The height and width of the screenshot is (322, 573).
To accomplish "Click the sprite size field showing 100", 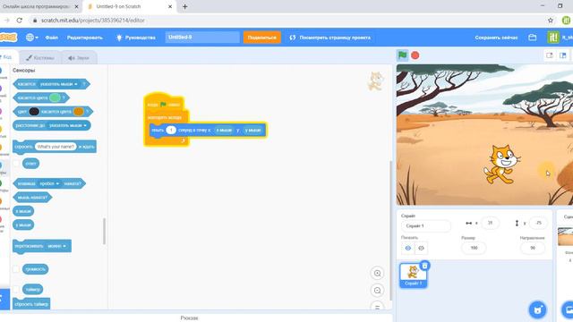I will (x=474, y=248).
